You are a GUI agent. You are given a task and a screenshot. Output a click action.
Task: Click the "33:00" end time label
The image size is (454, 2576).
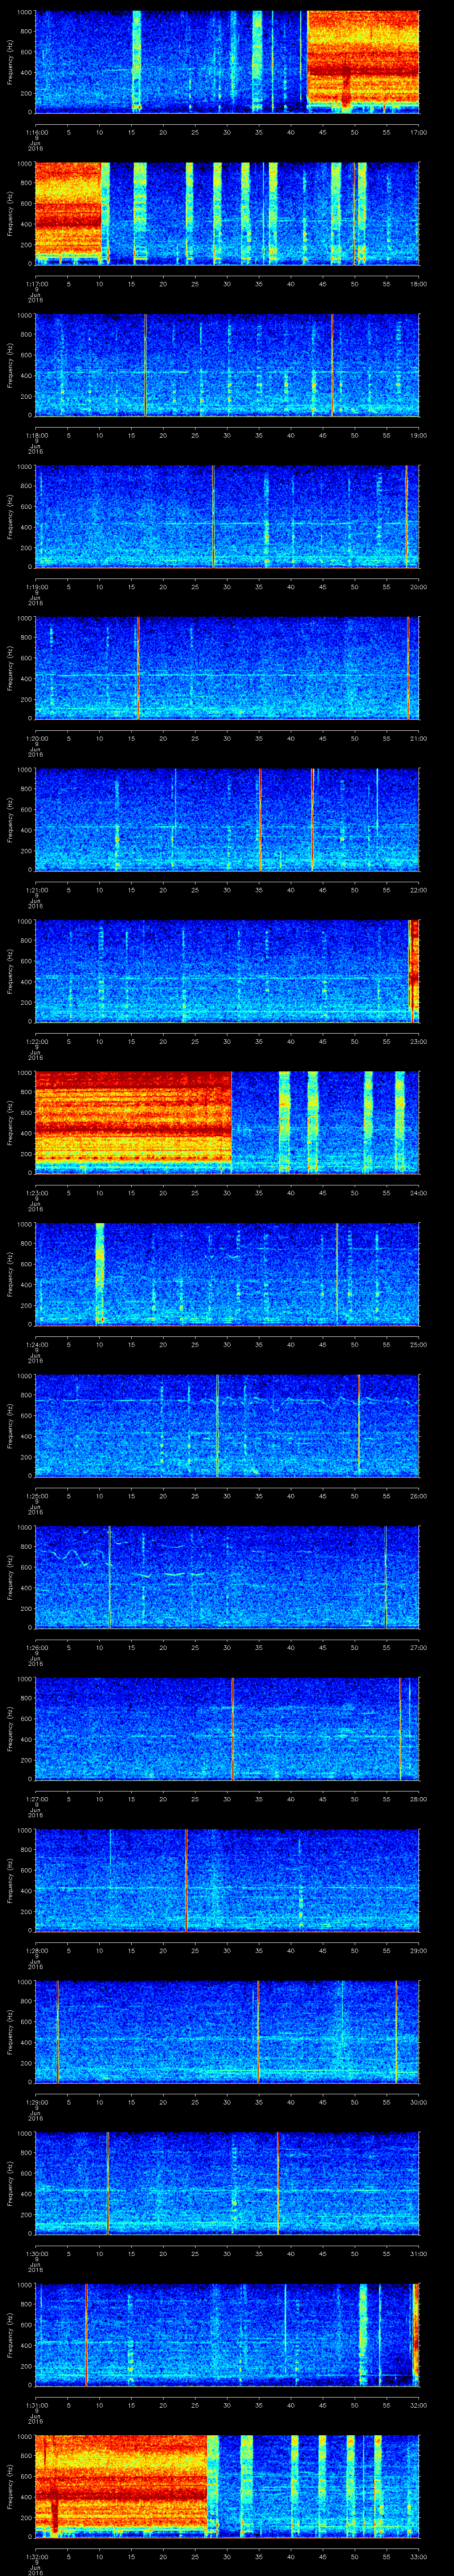418,2556
